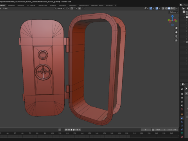Image resolution: width=188 pixels, height=141 pixels.
Task: Toggle show gizmos button
Action: [x=151, y=8]
